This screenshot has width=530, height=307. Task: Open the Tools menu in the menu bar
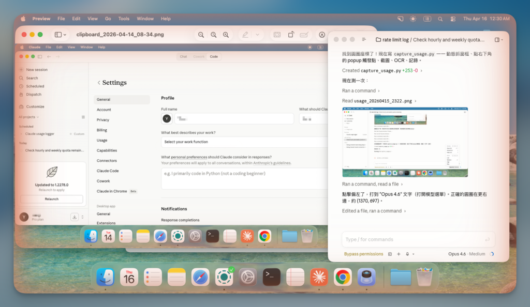click(124, 19)
